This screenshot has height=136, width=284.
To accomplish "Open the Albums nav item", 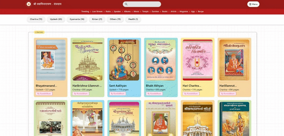I will click(127, 12).
